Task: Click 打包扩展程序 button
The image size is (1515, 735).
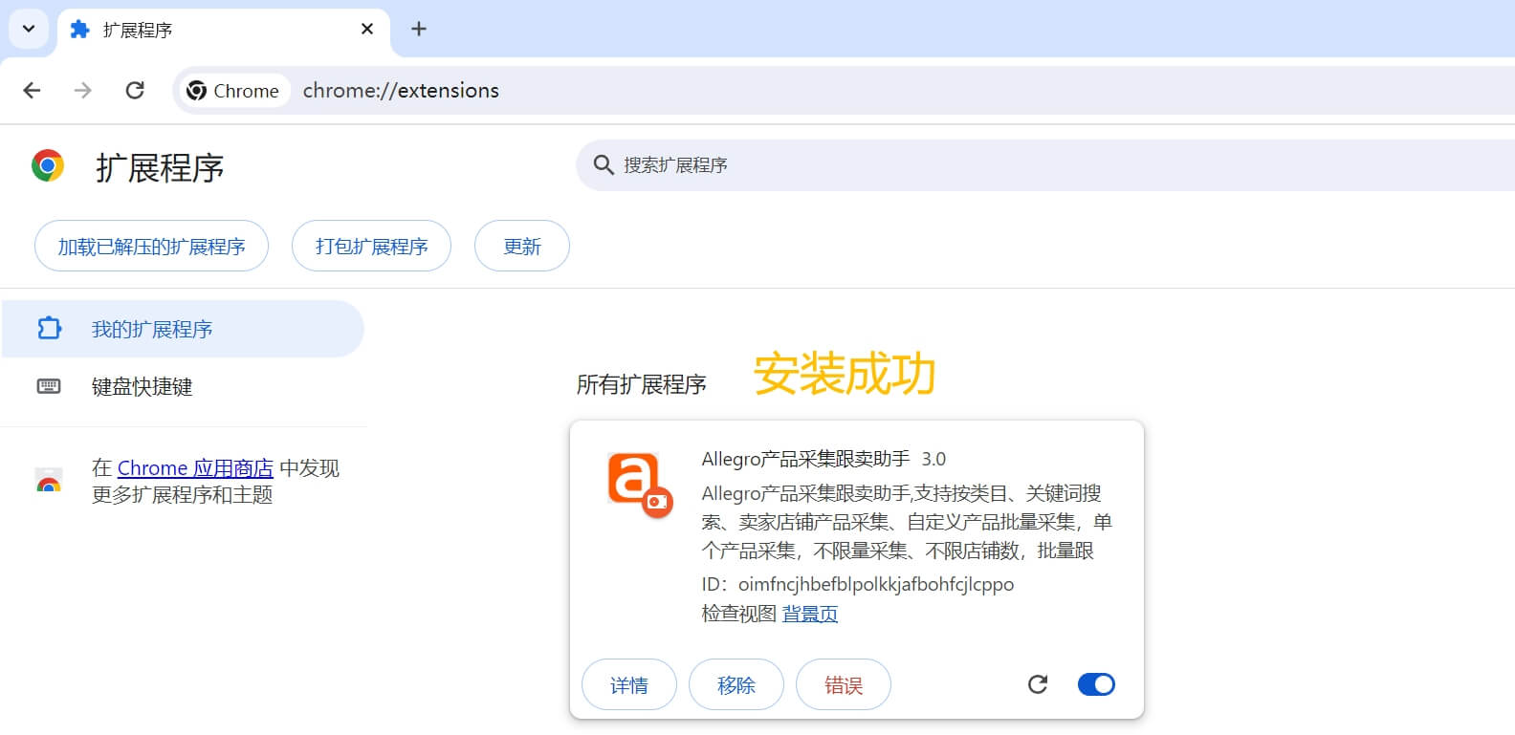Action: (x=371, y=247)
